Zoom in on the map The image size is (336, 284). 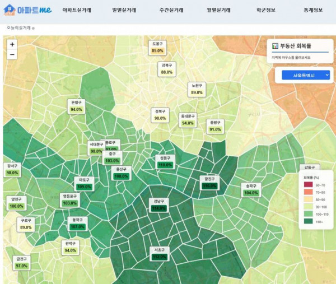click(12, 44)
